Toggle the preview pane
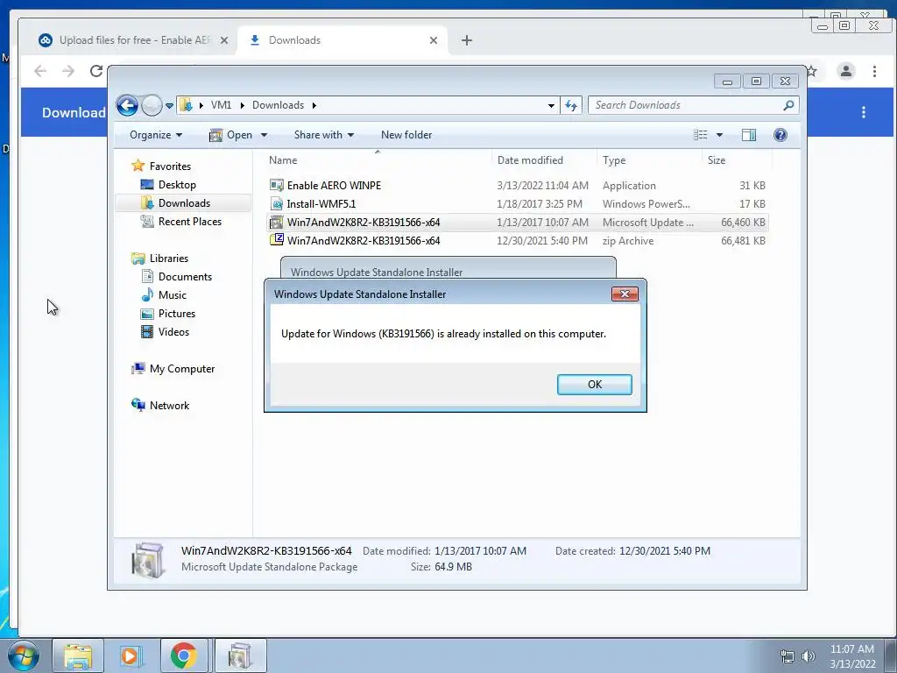 click(749, 135)
